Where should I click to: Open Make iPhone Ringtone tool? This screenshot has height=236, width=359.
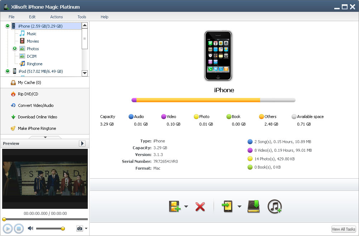37,128
